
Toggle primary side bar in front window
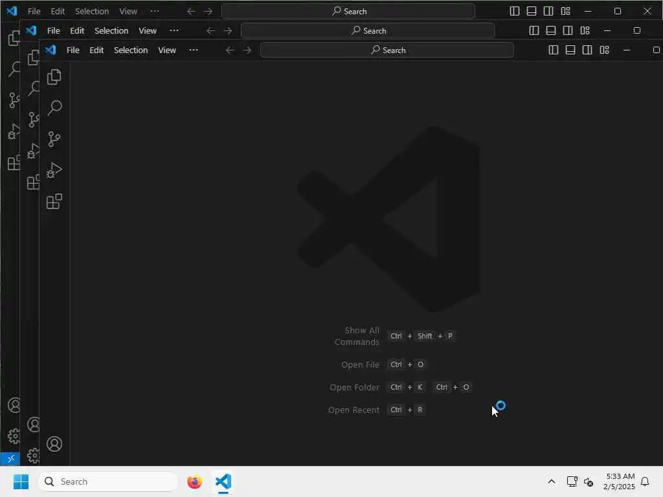tap(553, 50)
